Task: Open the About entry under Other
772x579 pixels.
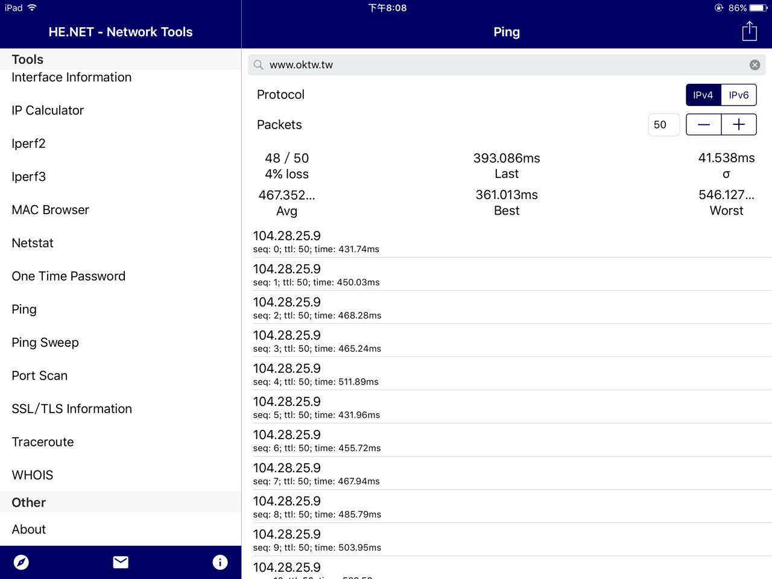Action: tap(121, 530)
